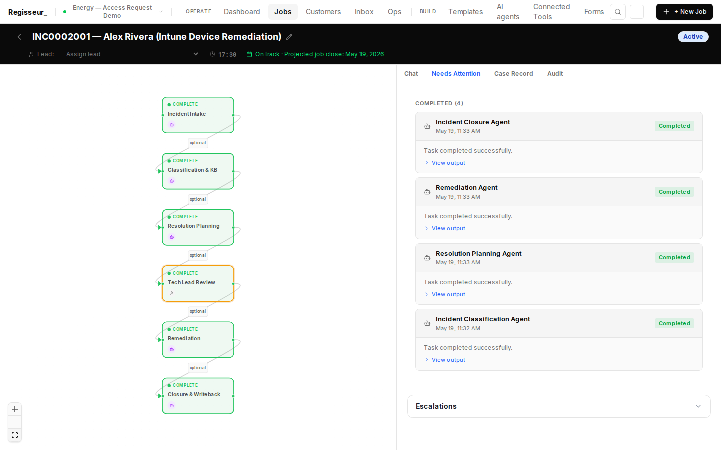721x450 pixels.
Task: Click the Completed badge for Remediation Agent
Action: [x=674, y=192]
